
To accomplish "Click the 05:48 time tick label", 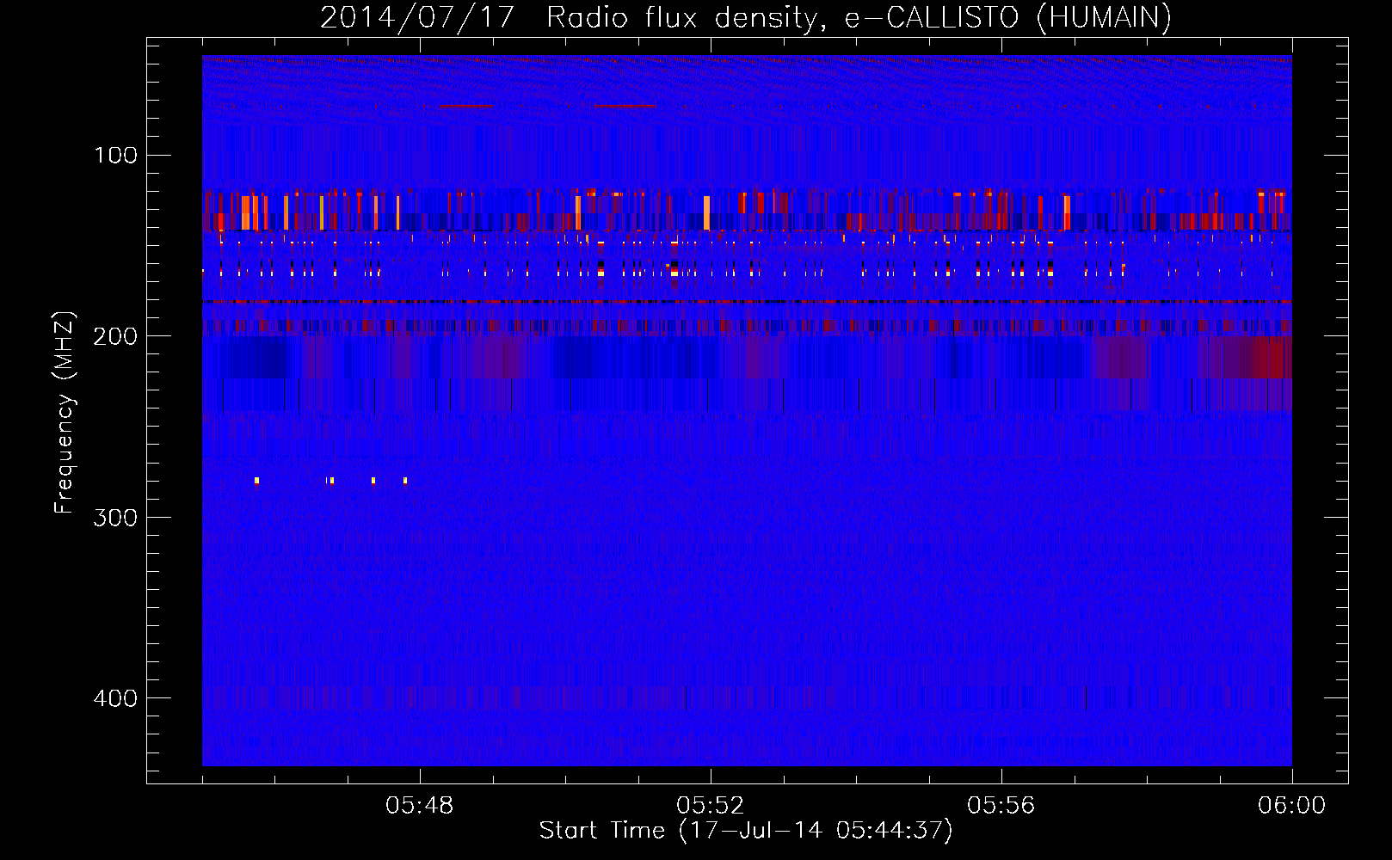I will point(420,806).
